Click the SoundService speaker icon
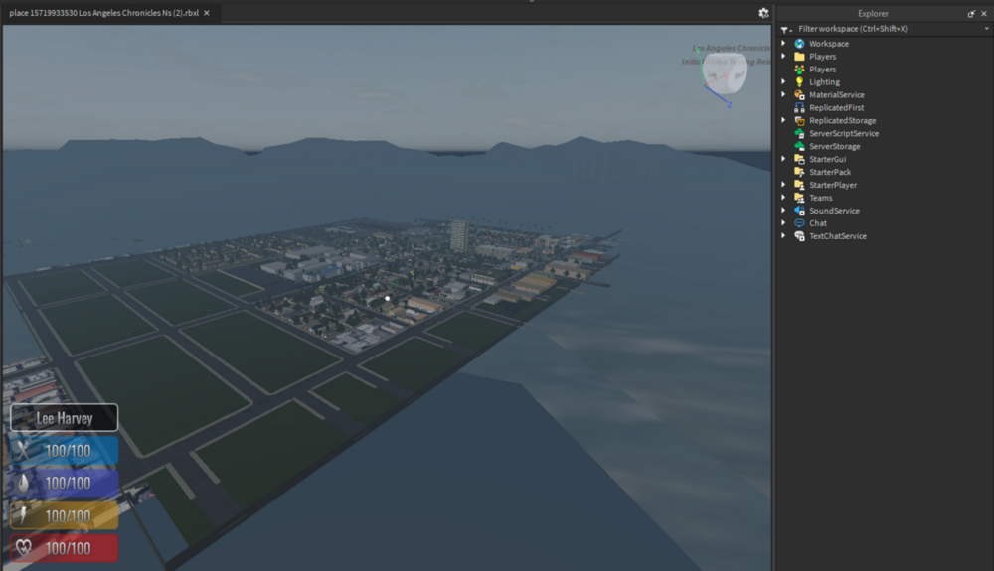 [x=799, y=211]
